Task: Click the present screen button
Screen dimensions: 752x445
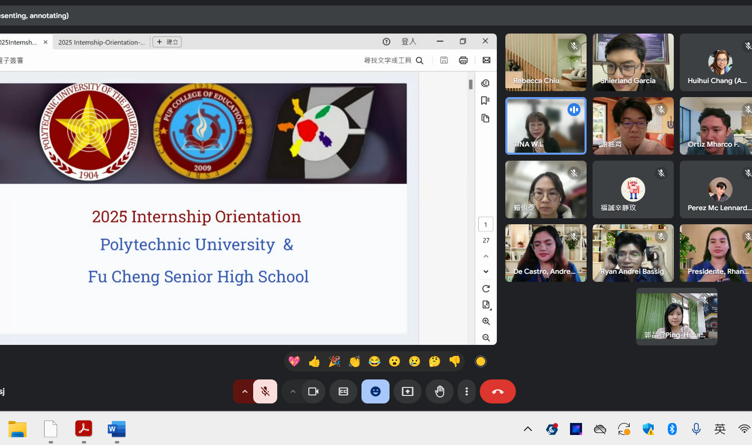Action: 408,391
